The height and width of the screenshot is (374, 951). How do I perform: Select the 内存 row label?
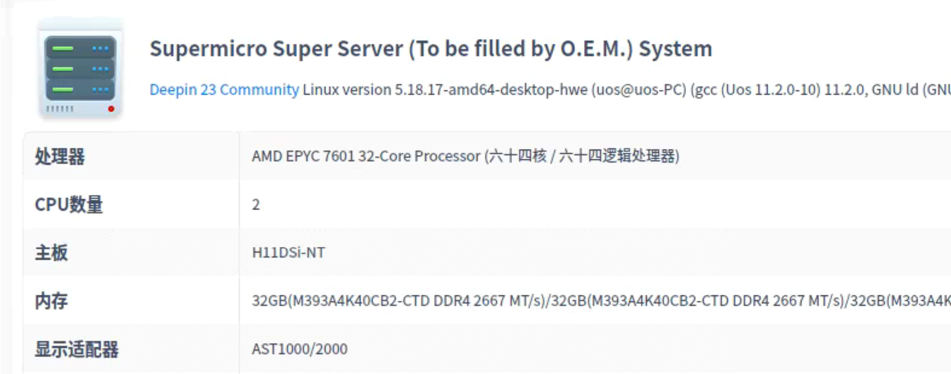pyautogui.click(x=51, y=301)
